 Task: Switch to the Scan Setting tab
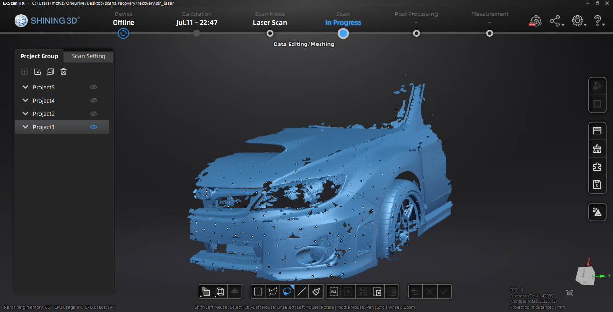pyautogui.click(x=88, y=56)
